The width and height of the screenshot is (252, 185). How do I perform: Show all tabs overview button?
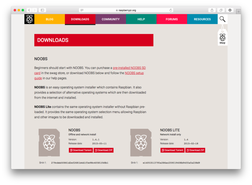(x=221, y=10)
